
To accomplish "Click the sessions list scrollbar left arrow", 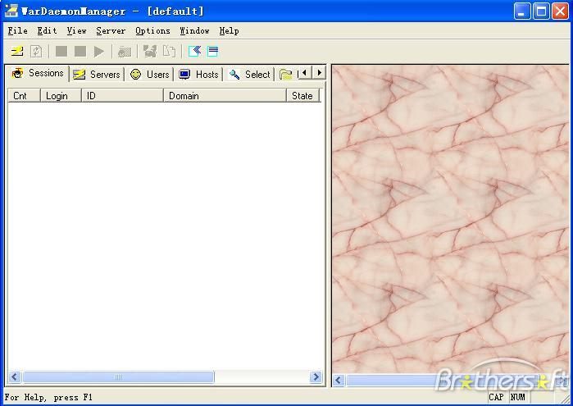I will pos(15,376).
